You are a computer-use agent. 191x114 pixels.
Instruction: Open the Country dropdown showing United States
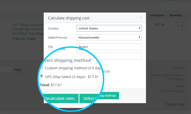click(x=109, y=28)
